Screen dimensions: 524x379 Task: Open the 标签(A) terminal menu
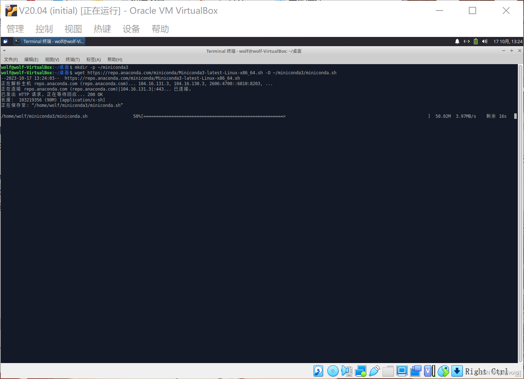[x=94, y=59]
